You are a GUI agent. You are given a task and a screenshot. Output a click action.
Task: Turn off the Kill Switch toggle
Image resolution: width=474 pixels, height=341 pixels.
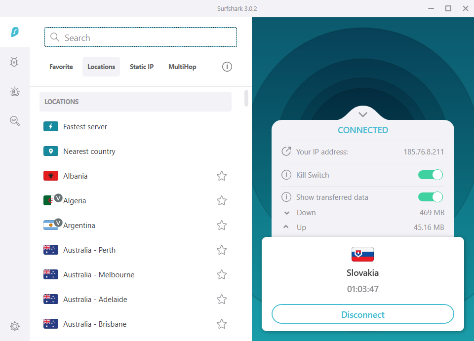pyautogui.click(x=430, y=175)
